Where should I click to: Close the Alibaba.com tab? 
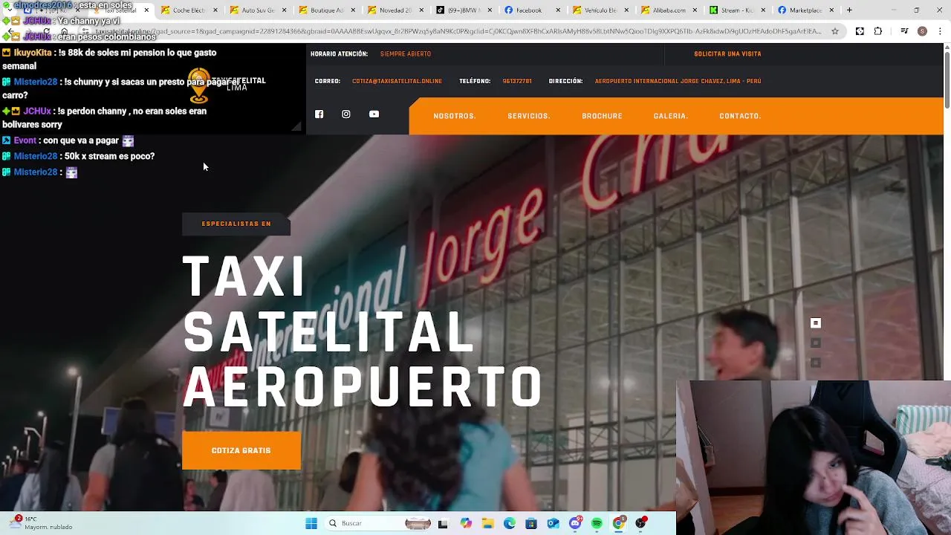[695, 10]
